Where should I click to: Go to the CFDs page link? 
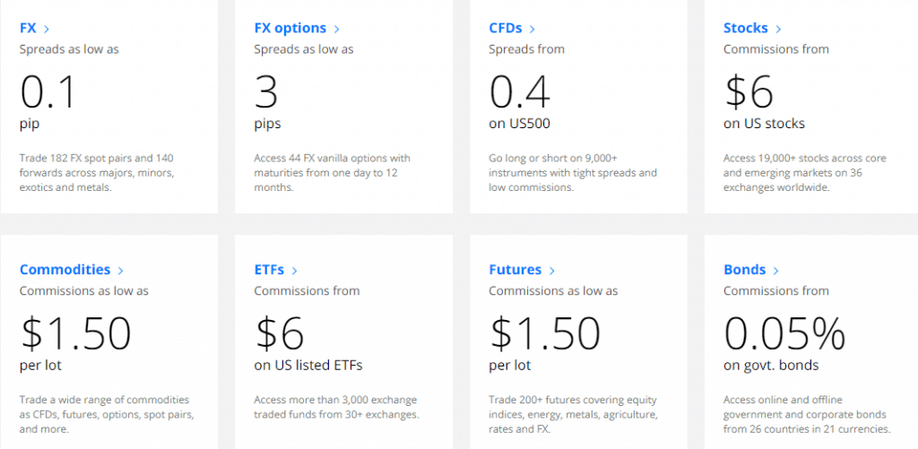click(506, 28)
